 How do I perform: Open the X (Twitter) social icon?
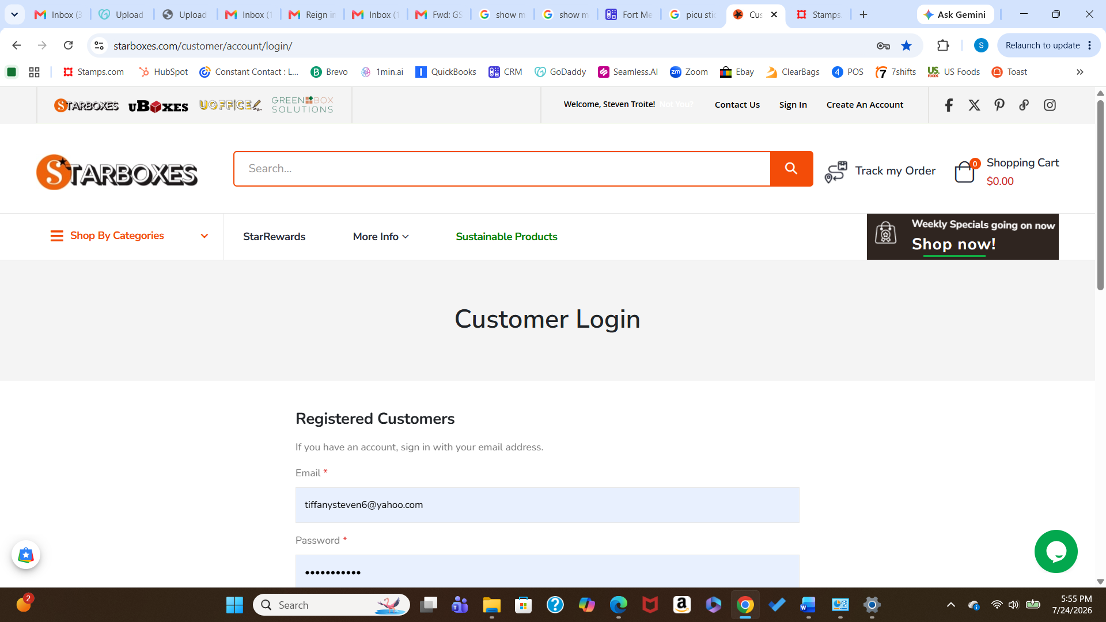coord(974,105)
